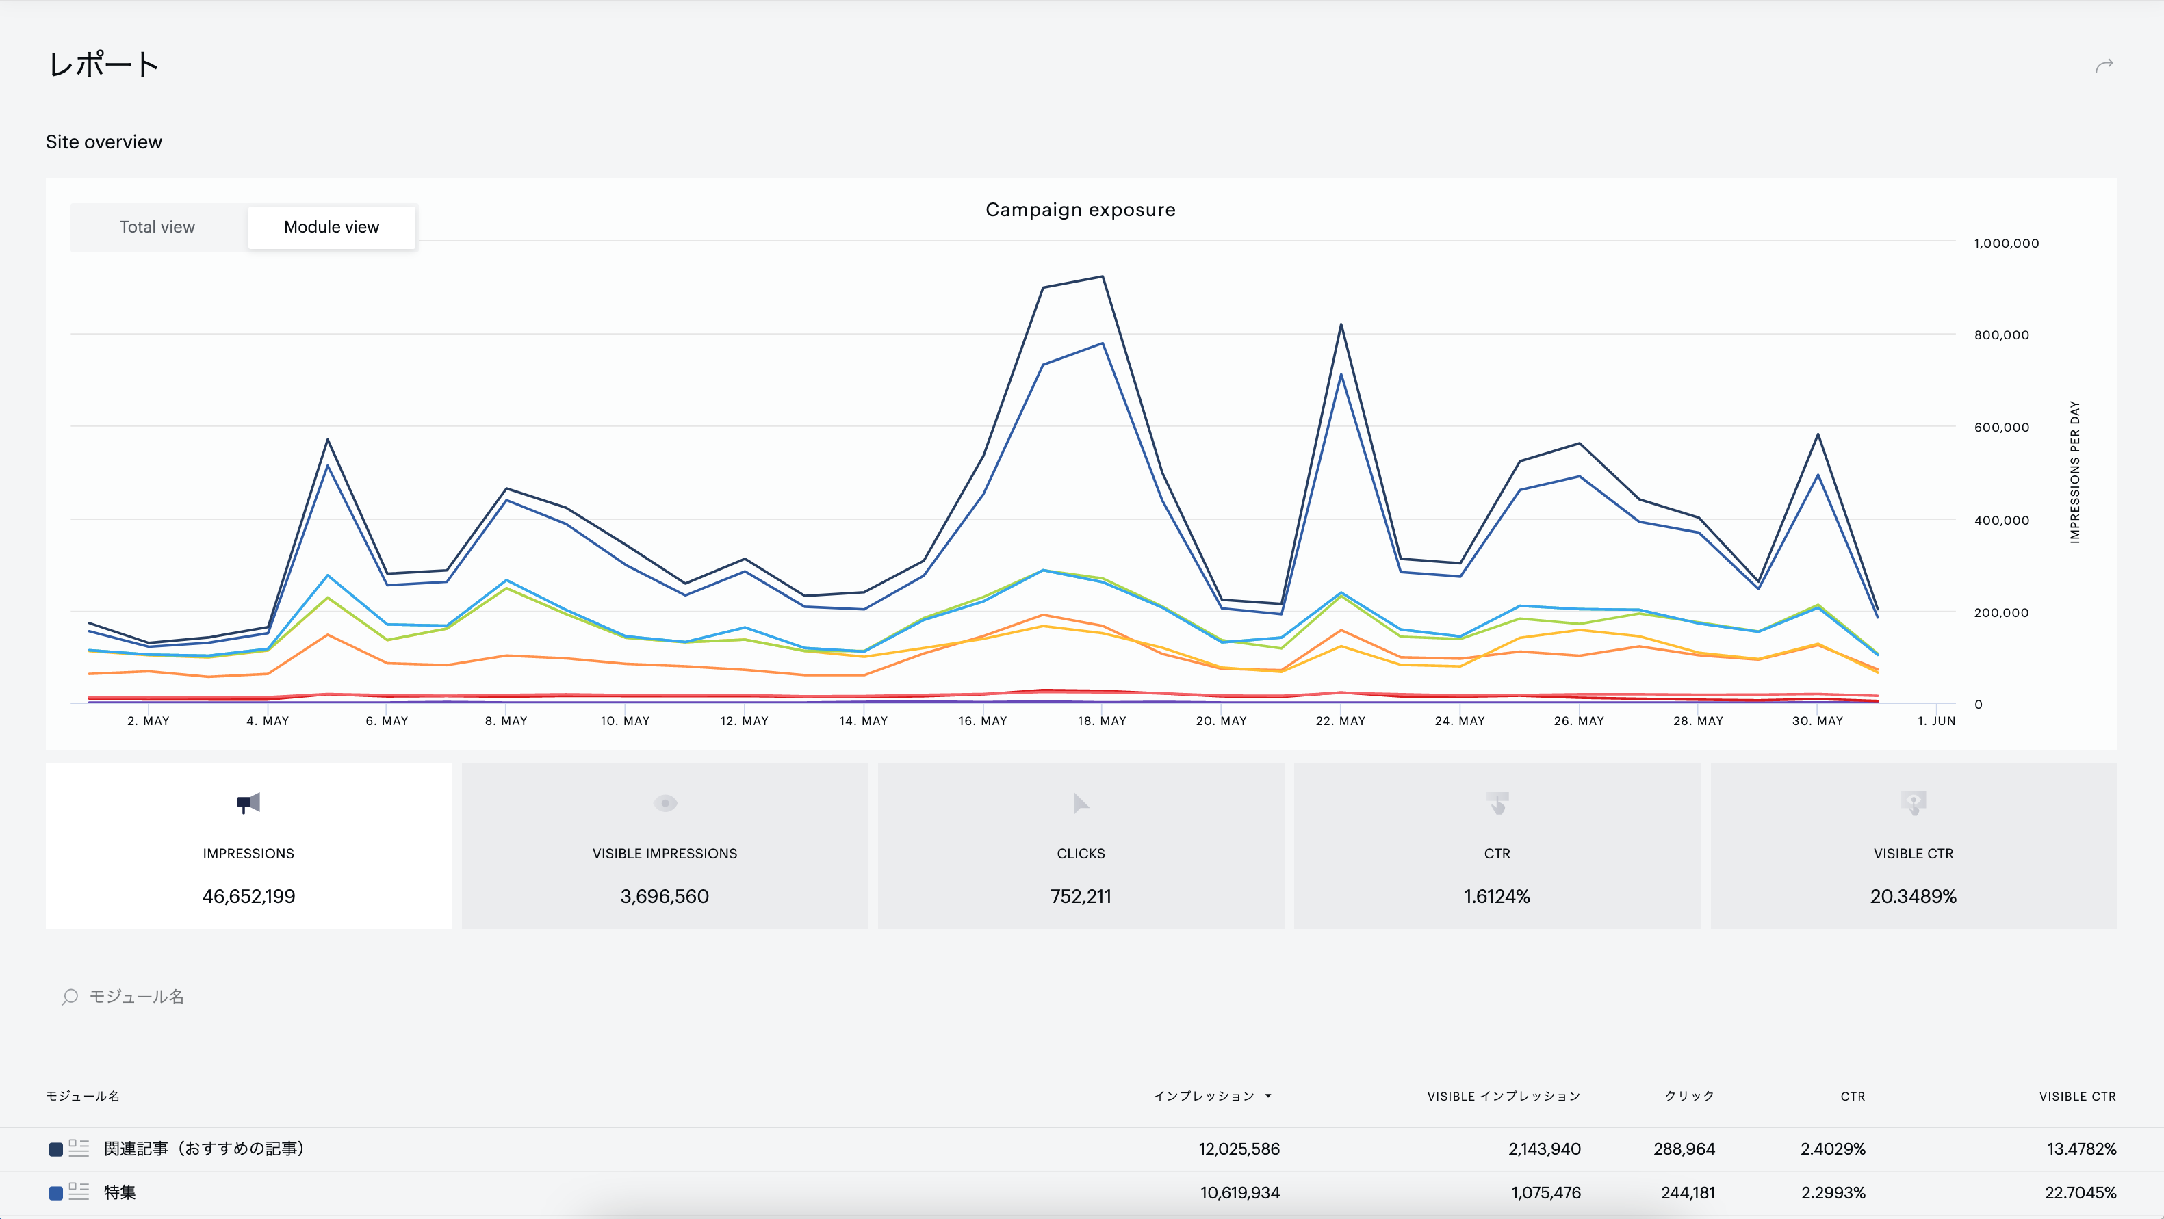Image resolution: width=2164 pixels, height=1219 pixels.
Task: Click the list icon beside 関連記事 row
Action: point(79,1148)
